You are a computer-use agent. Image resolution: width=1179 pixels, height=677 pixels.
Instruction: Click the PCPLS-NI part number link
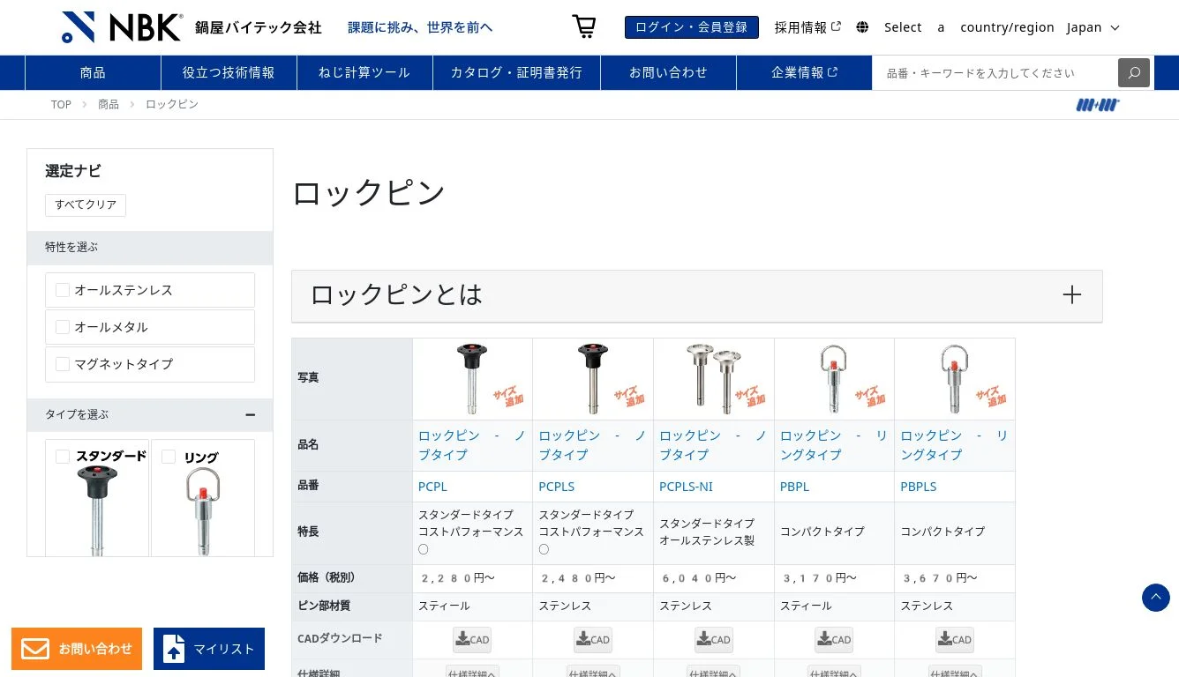pos(686,487)
